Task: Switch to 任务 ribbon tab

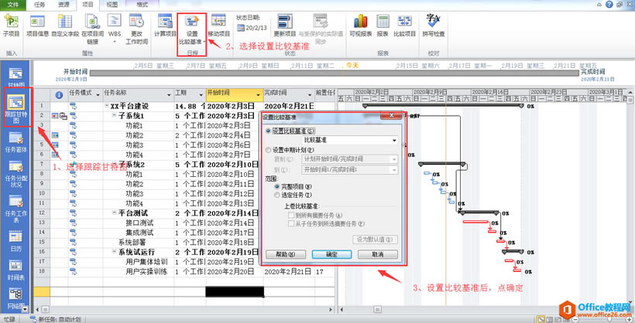Action: coord(39,5)
